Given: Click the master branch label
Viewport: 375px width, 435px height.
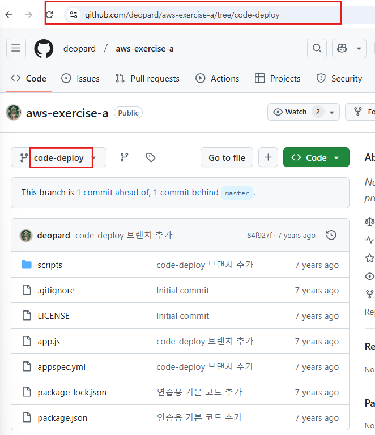Looking at the screenshot, I should click(x=237, y=193).
